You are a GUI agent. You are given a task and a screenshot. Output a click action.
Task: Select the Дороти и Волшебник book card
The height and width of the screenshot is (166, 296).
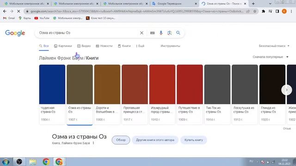pyautogui.click(x=107, y=95)
